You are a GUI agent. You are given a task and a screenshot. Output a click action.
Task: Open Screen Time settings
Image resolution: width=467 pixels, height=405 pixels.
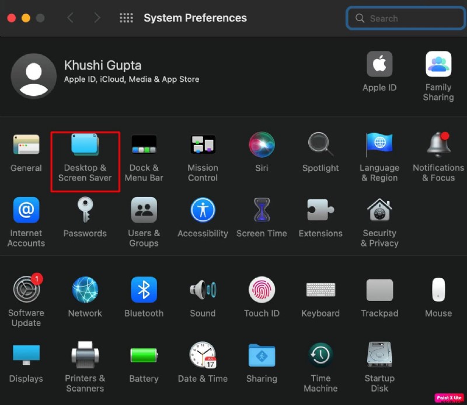[x=262, y=210]
